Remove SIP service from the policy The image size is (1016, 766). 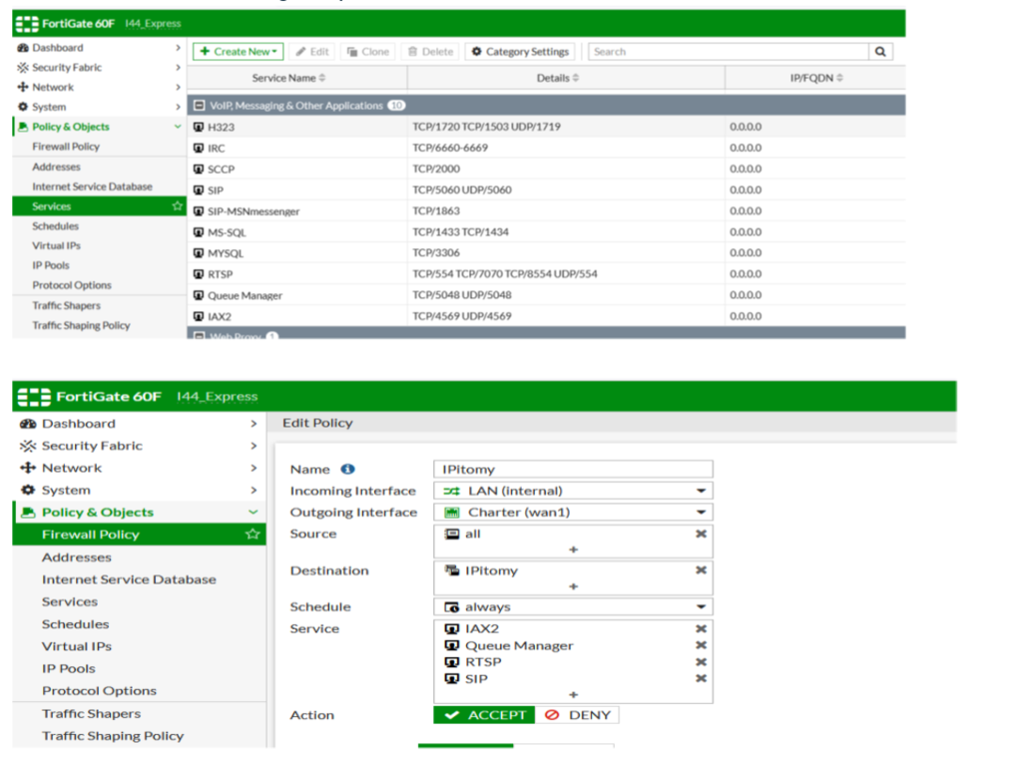(701, 678)
